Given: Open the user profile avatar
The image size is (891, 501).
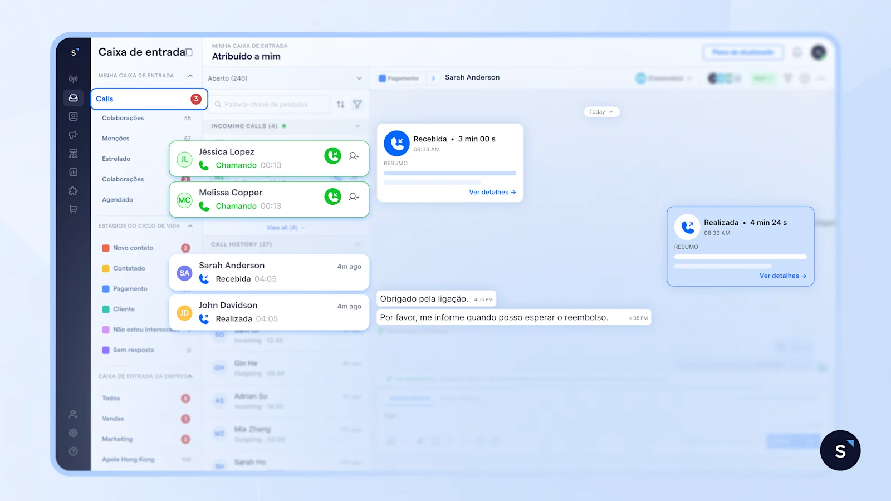Looking at the screenshot, I should (819, 52).
